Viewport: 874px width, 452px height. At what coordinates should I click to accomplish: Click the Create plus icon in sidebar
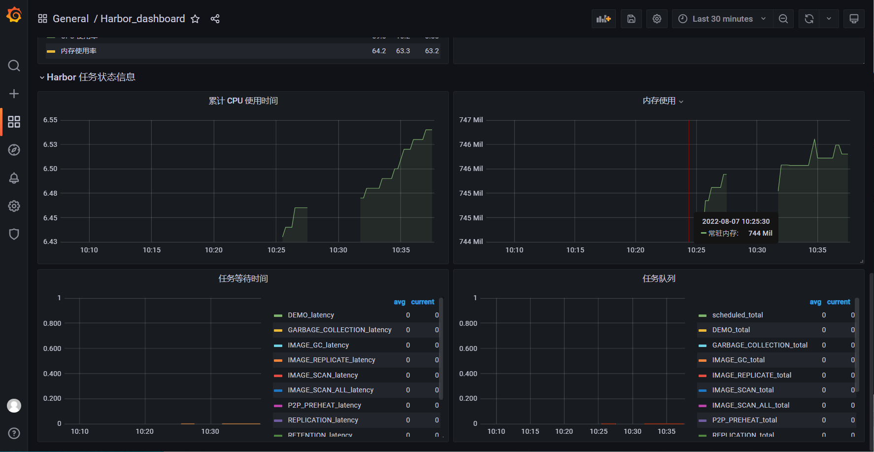(14, 94)
